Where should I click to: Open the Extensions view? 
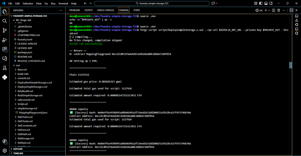click(x=5, y=49)
